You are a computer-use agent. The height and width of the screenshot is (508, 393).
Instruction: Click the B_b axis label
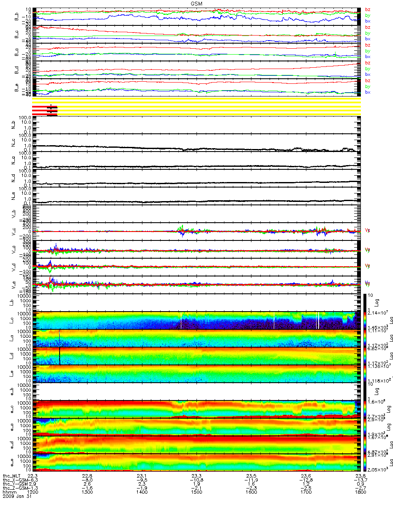(17, 17)
